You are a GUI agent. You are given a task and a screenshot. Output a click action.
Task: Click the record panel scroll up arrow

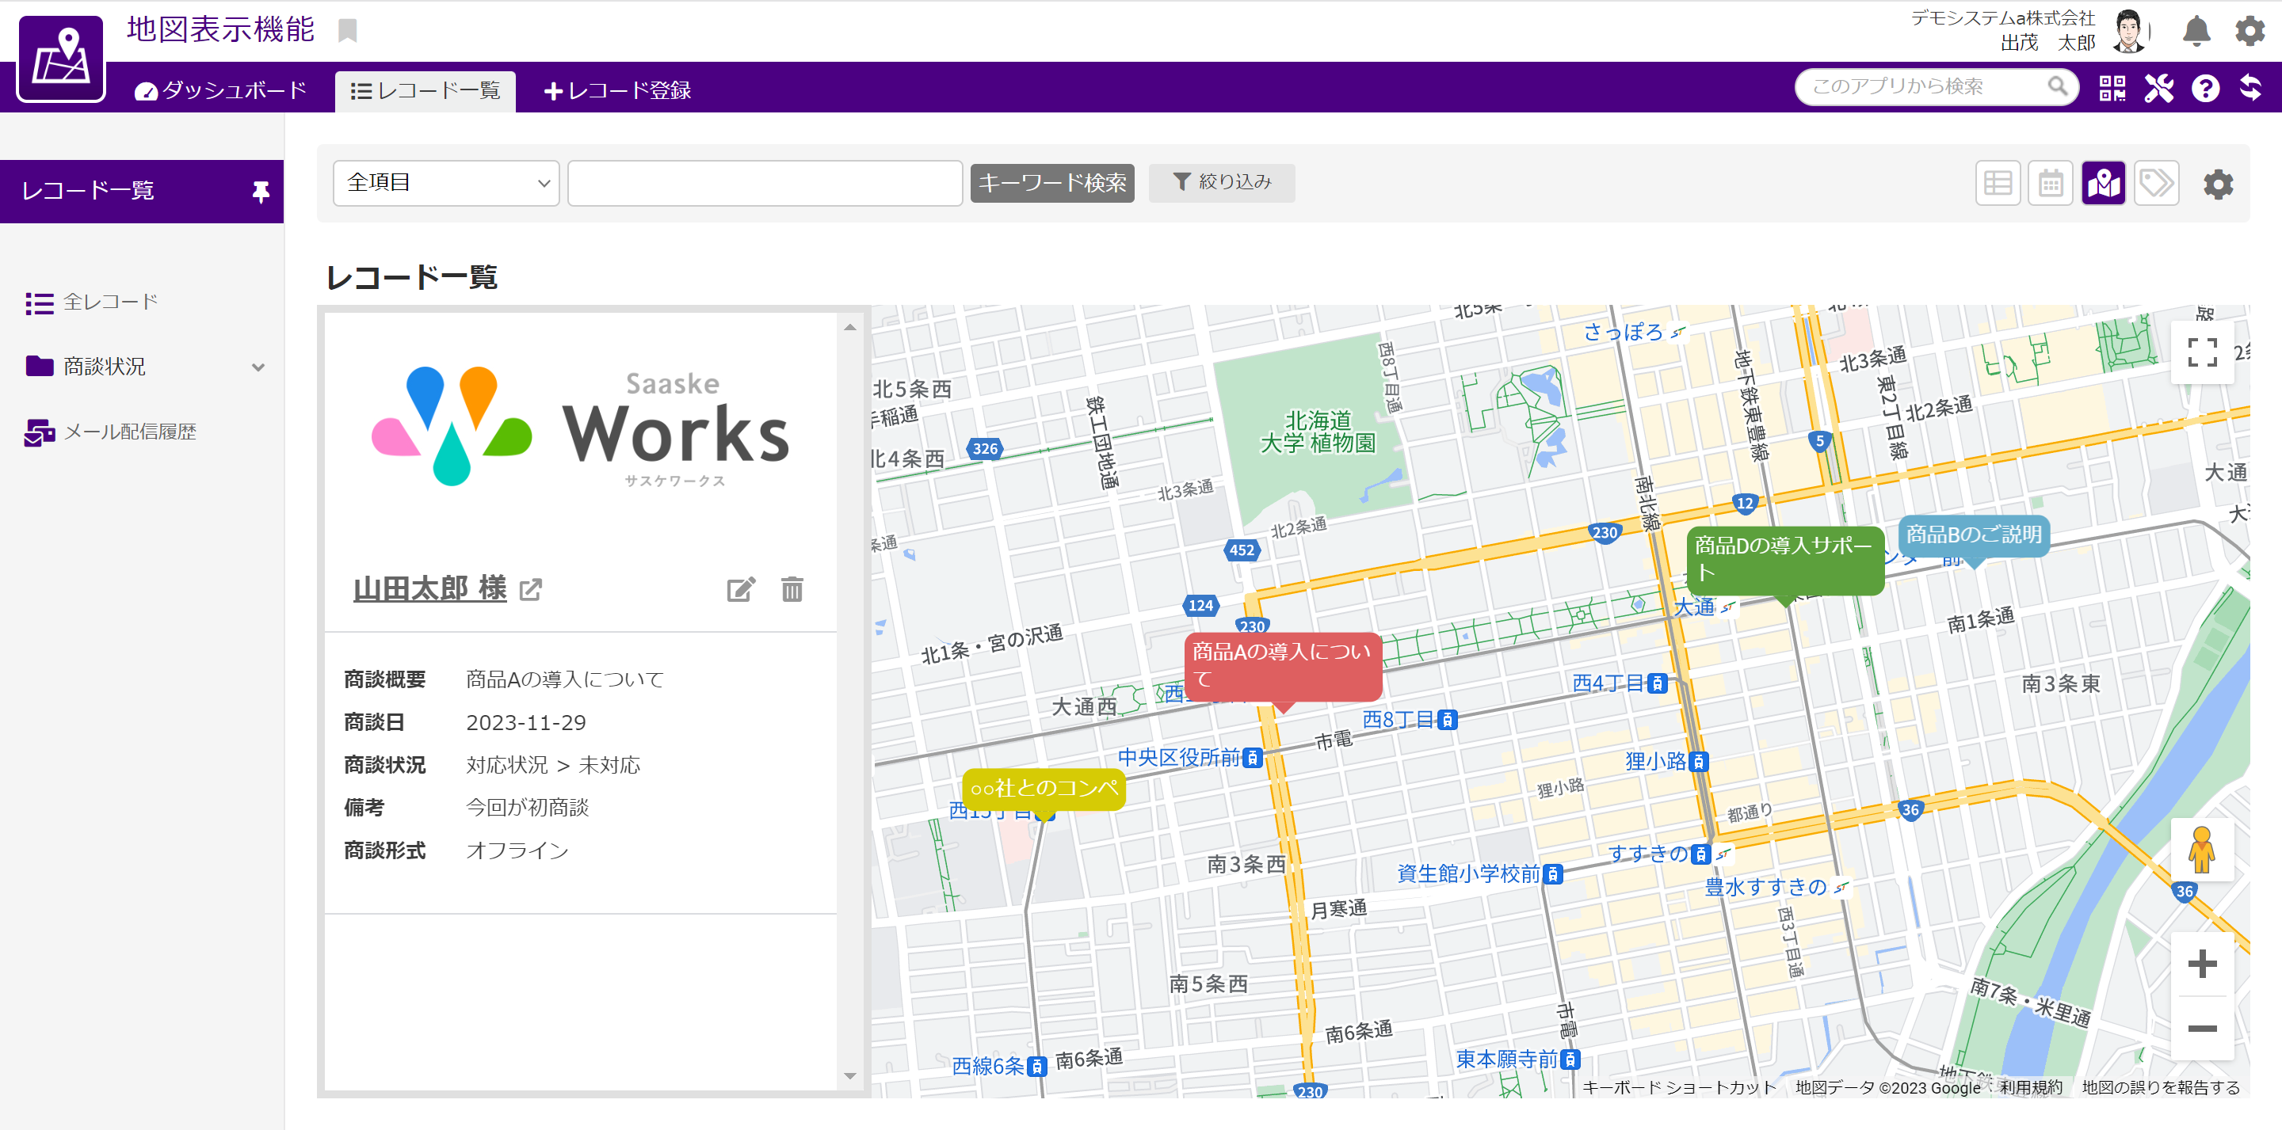pos(849,327)
